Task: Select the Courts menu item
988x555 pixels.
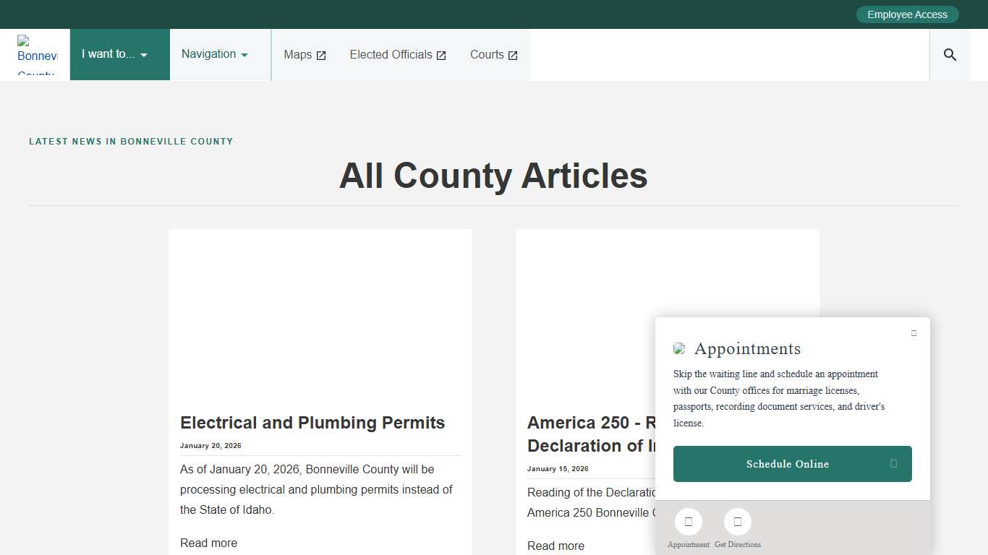Action: (486, 54)
